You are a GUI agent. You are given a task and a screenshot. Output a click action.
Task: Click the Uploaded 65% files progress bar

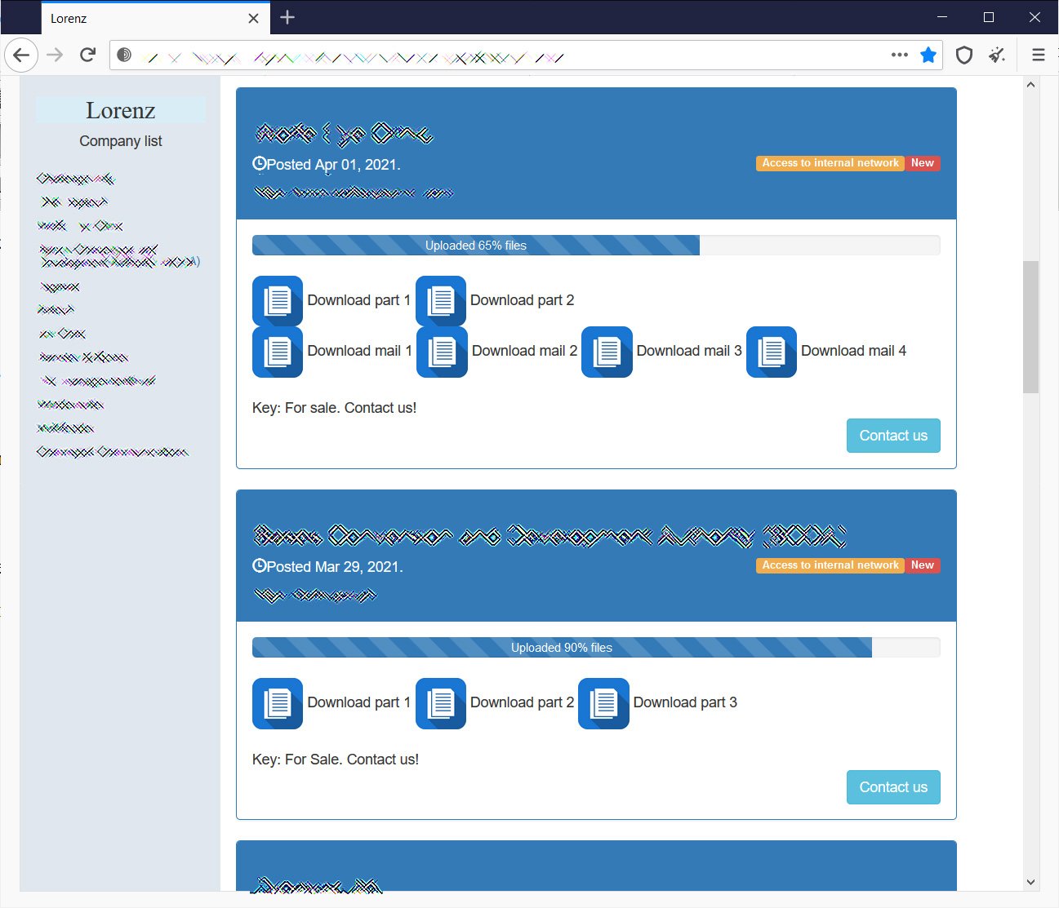[596, 245]
